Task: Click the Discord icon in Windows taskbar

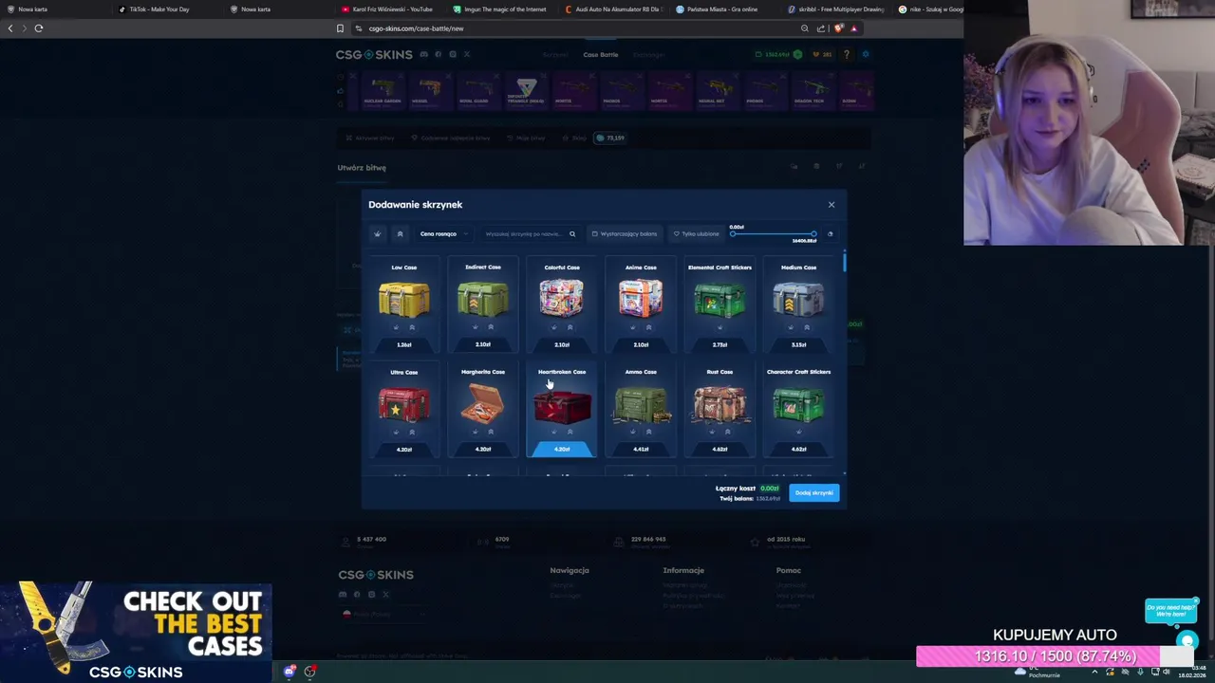Action: point(290,672)
